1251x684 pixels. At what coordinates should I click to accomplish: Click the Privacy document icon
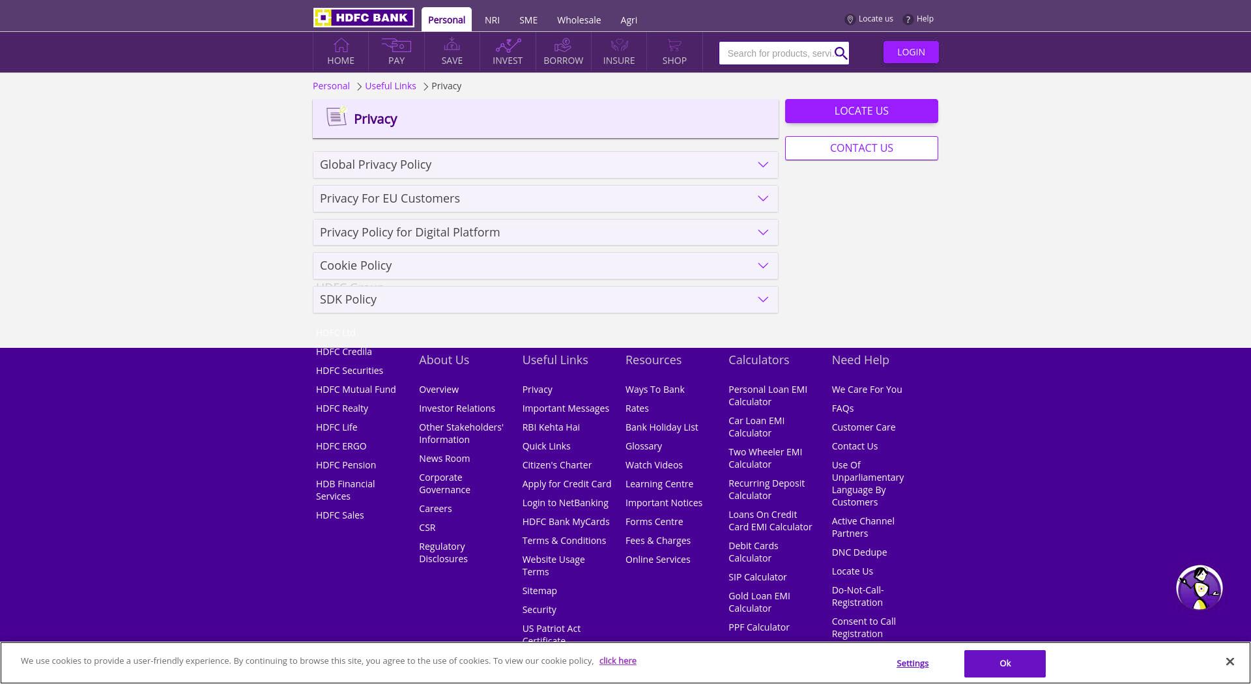pos(336,117)
